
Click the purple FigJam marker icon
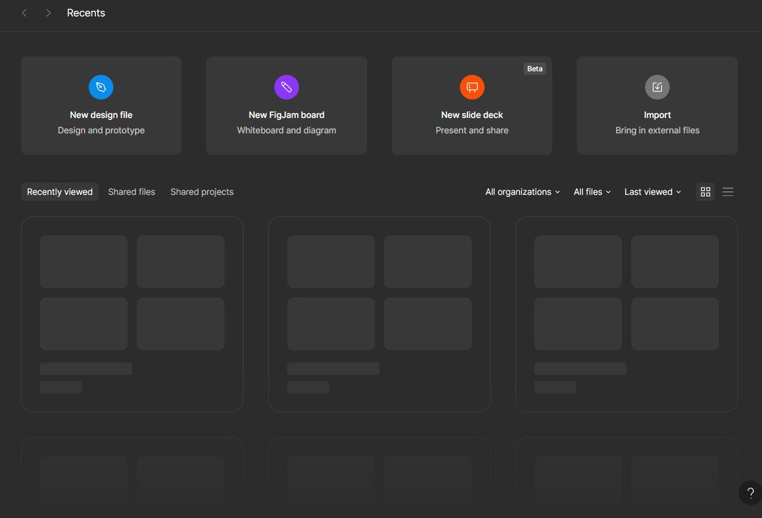point(286,87)
